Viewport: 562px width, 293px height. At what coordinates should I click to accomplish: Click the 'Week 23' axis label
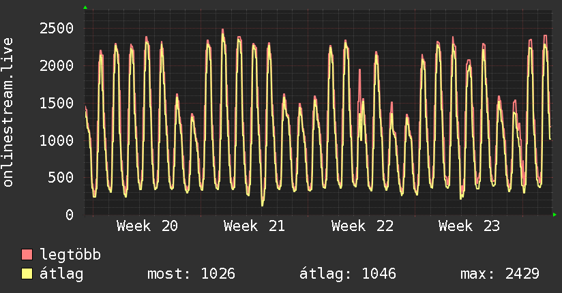tap(469, 226)
